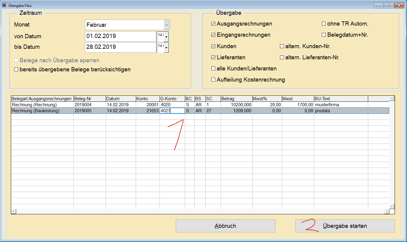Open the bis Datum calendar dropdown

pyautogui.click(x=166, y=48)
